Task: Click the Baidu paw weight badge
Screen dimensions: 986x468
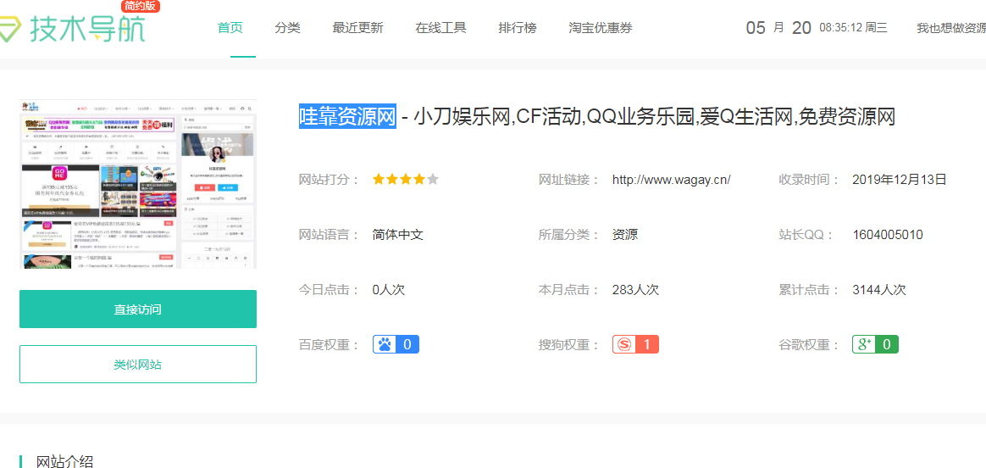Action: click(396, 344)
